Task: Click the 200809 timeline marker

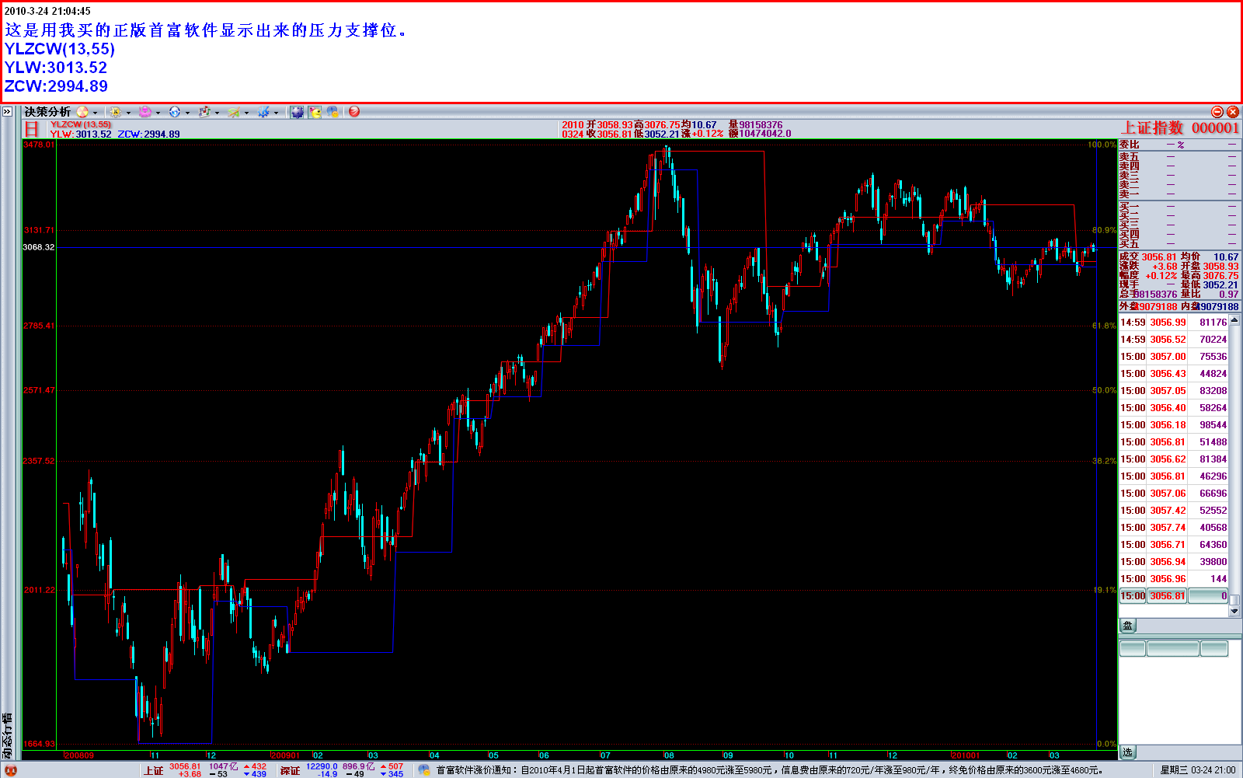Action: (x=78, y=755)
